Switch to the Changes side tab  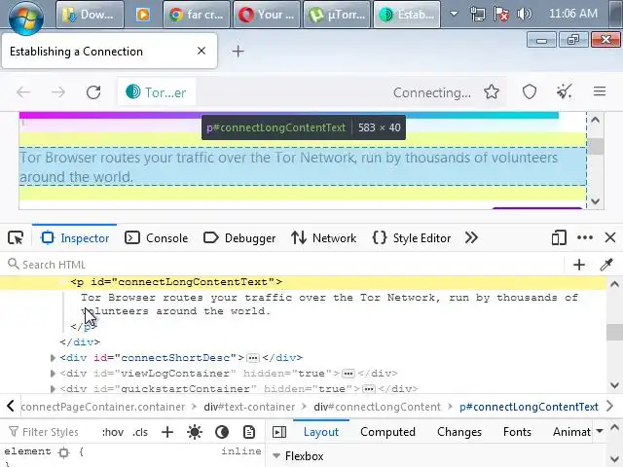pos(459,432)
